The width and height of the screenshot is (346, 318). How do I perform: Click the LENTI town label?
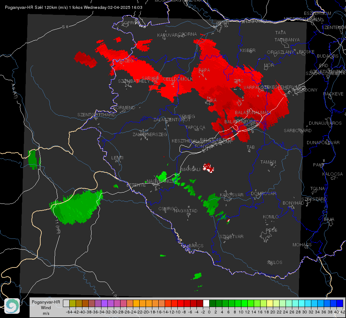tap(117, 158)
